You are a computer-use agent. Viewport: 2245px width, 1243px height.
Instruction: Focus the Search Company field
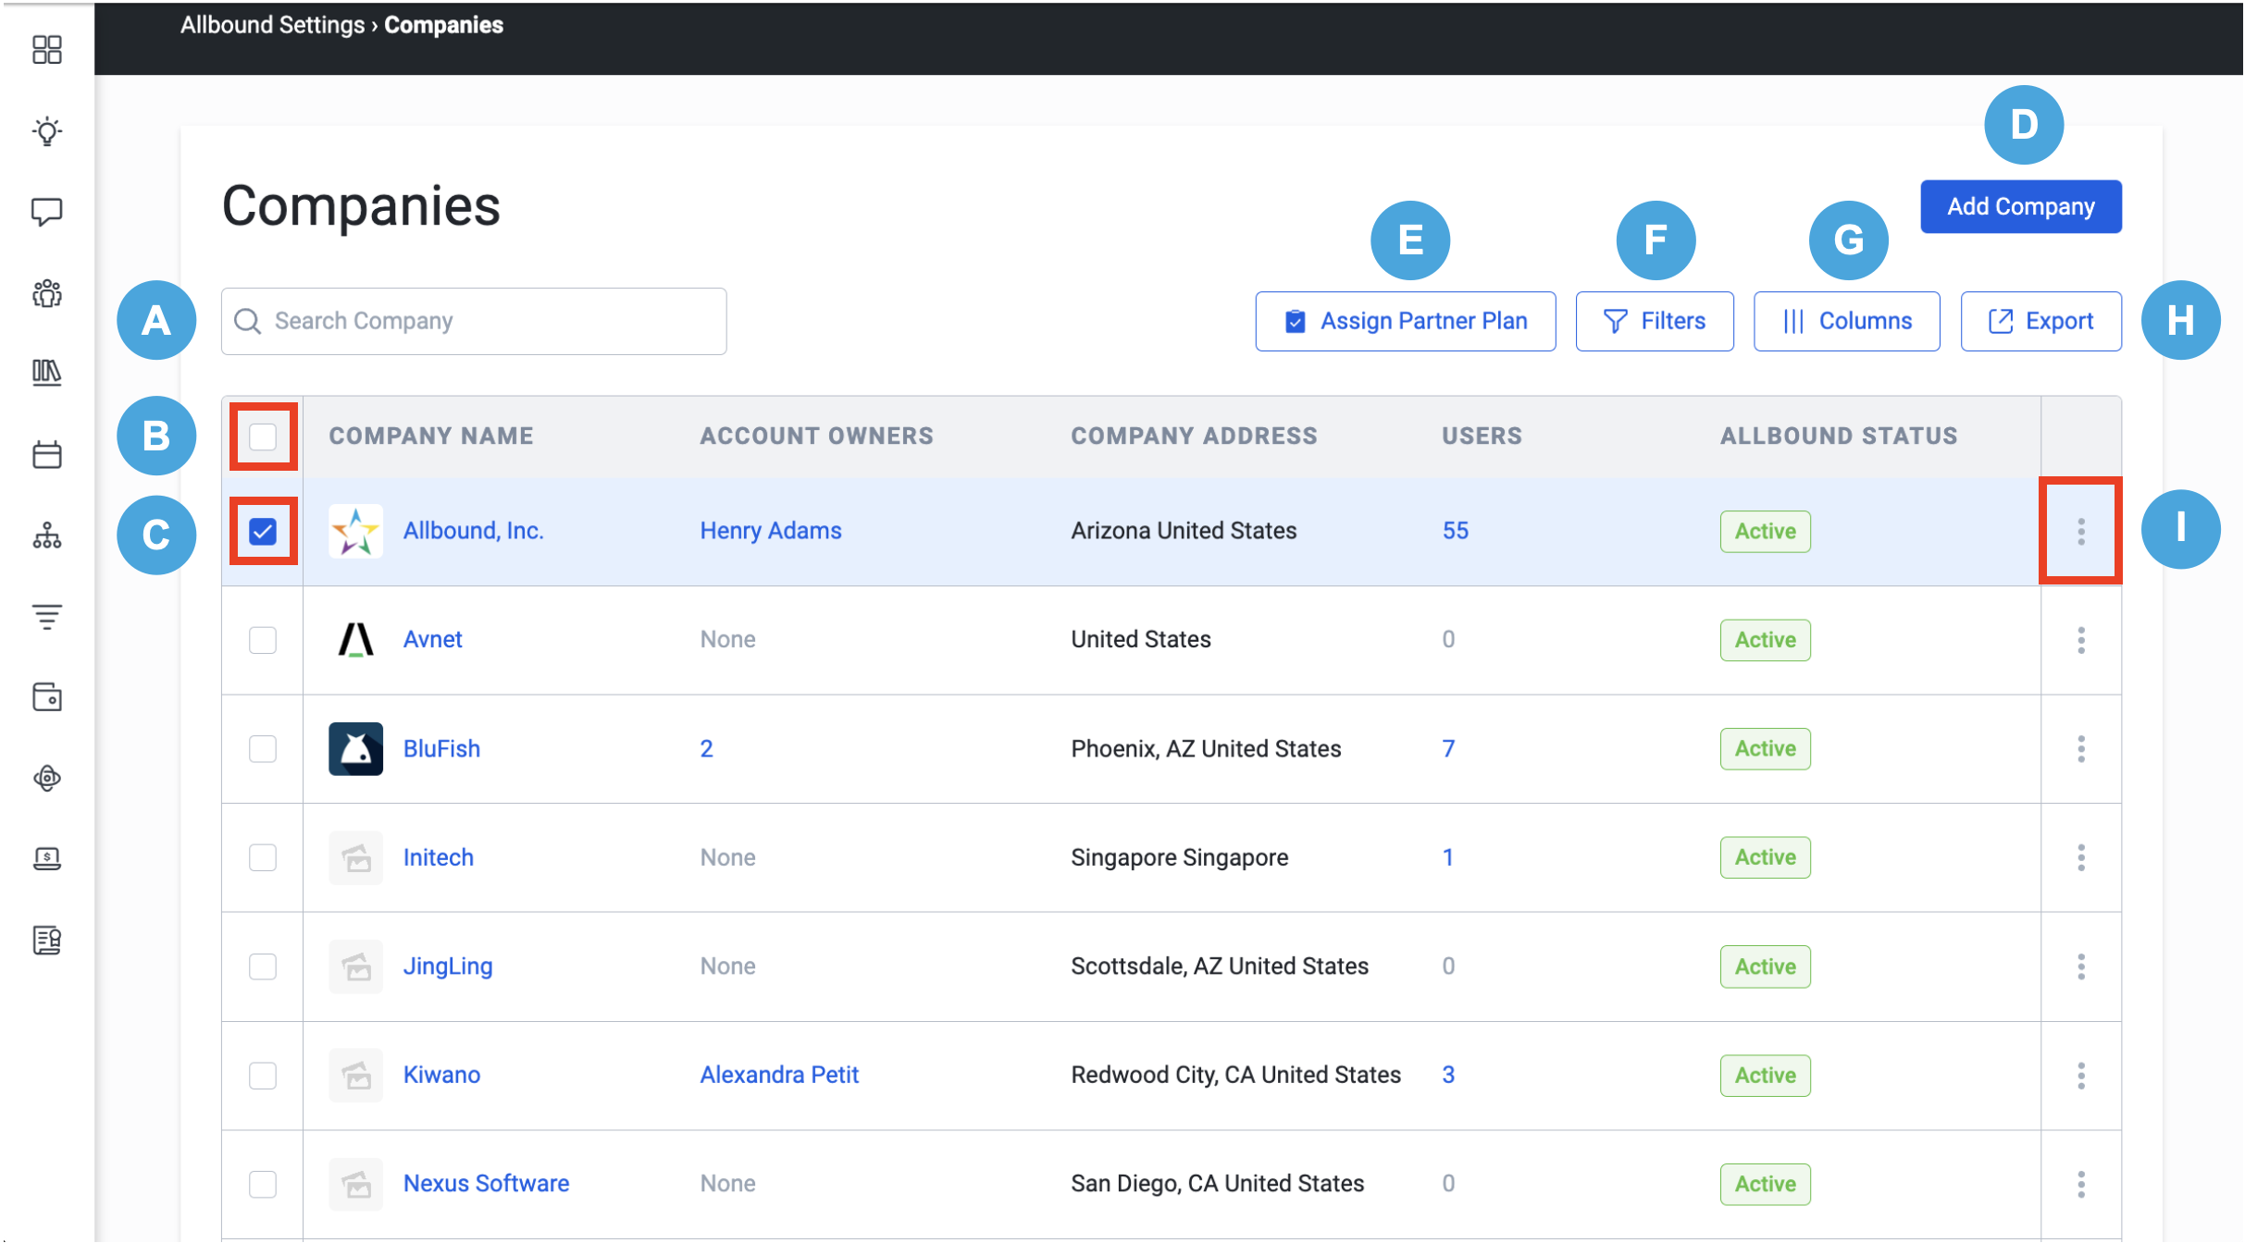[474, 321]
